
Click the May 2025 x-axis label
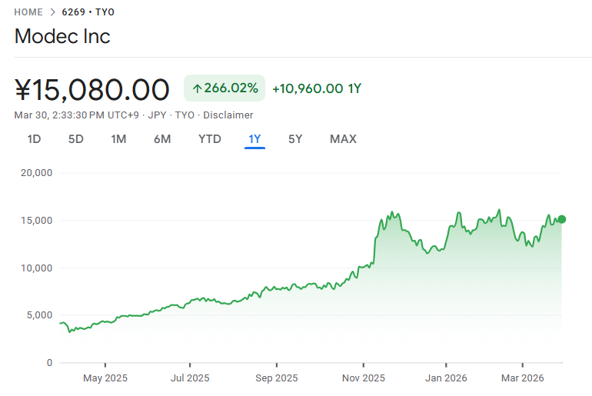(x=105, y=378)
